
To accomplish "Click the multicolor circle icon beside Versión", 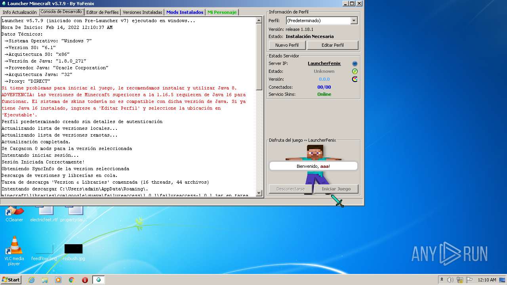I will (x=355, y=79).
